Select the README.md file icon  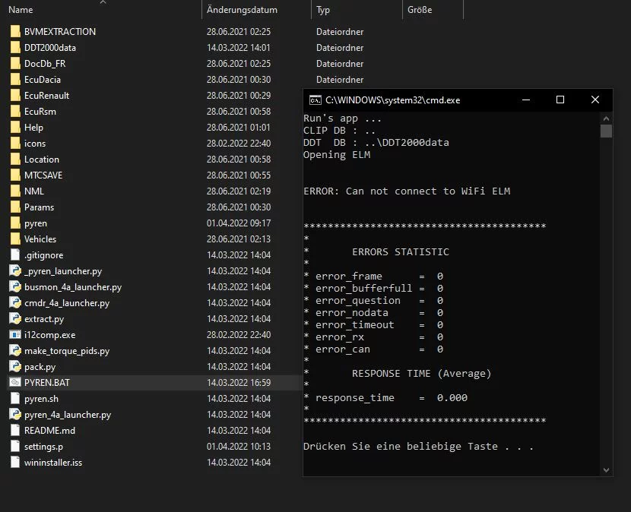pyautogui.click(x=15, y=431)
